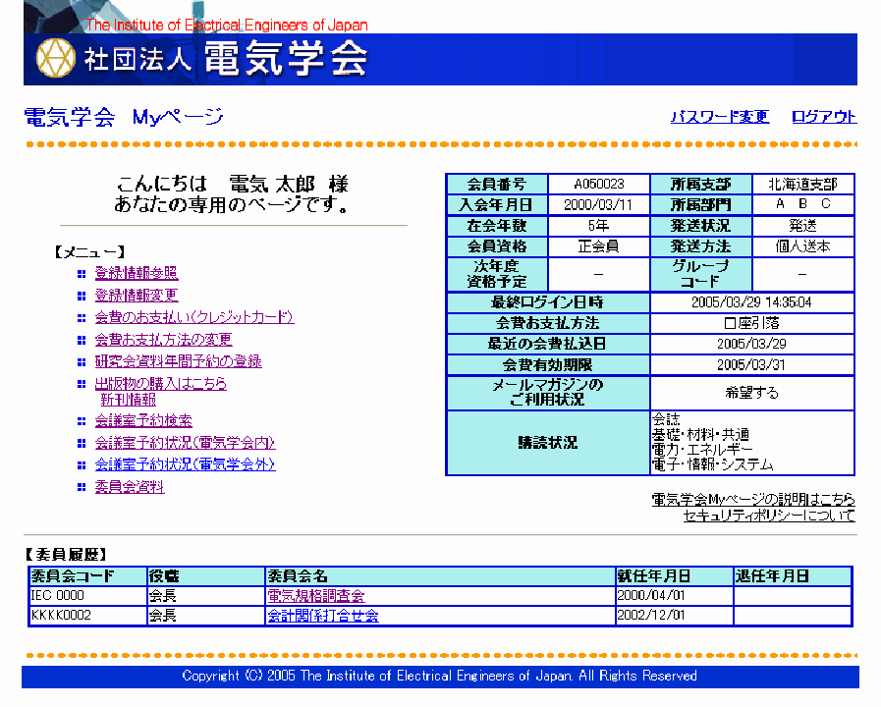Read セキュリティポリシーについて link
Screen dimensions: 881x707
(x=768, y=516)
